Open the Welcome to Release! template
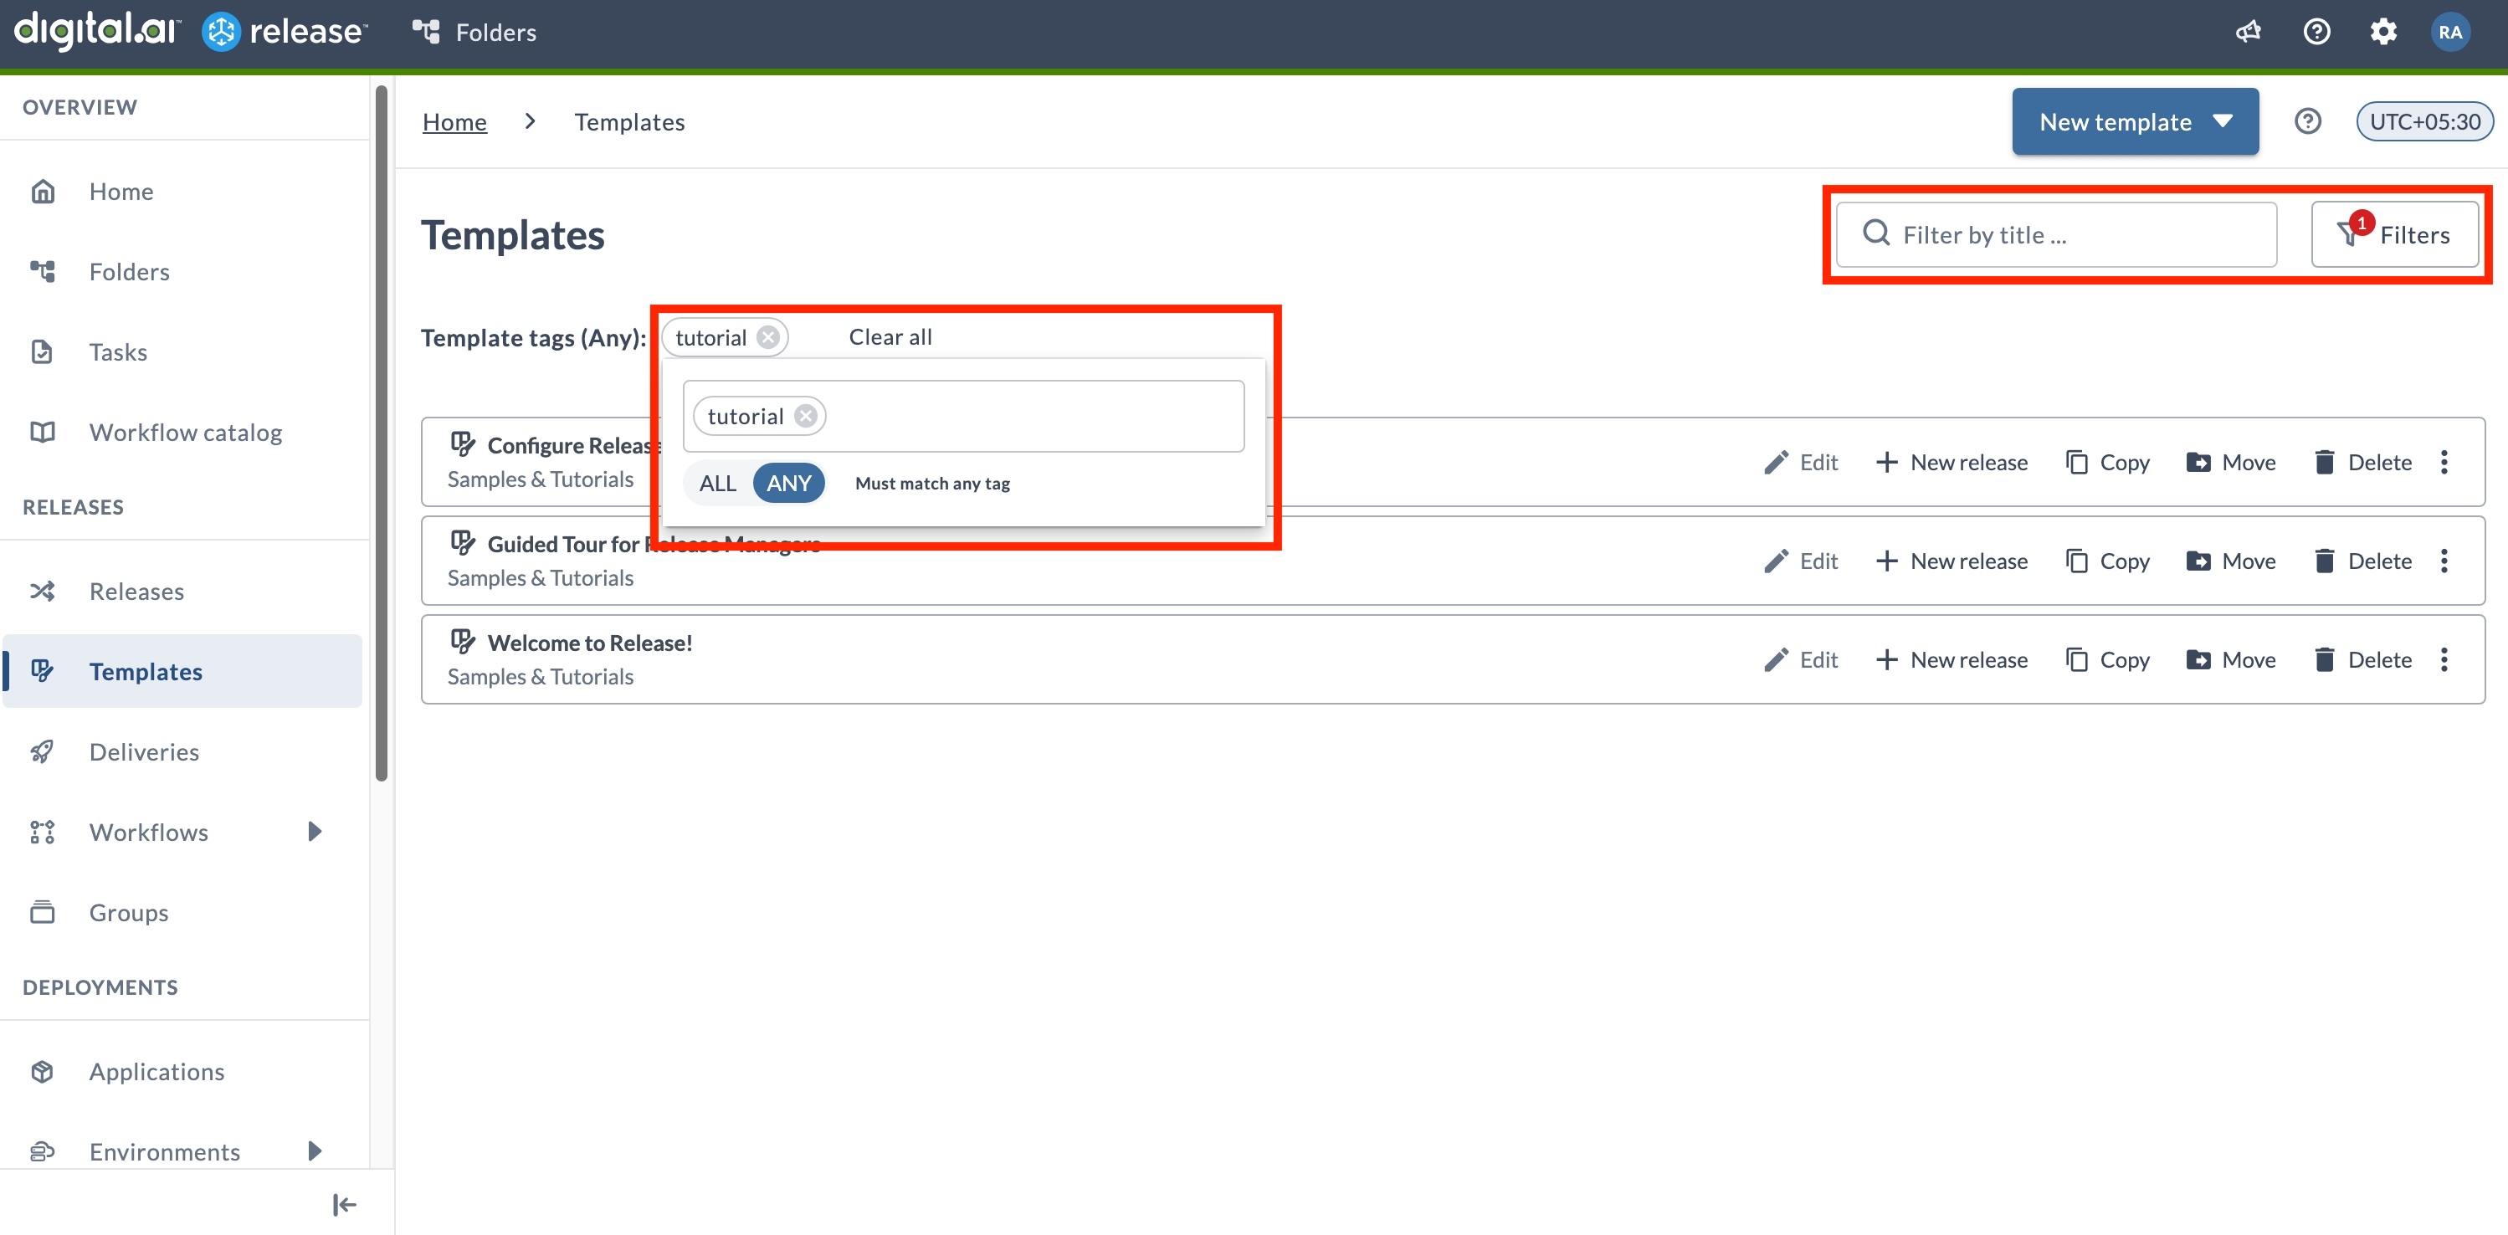This screenshot has width=2508, height=1235. (x=589, y=643)
